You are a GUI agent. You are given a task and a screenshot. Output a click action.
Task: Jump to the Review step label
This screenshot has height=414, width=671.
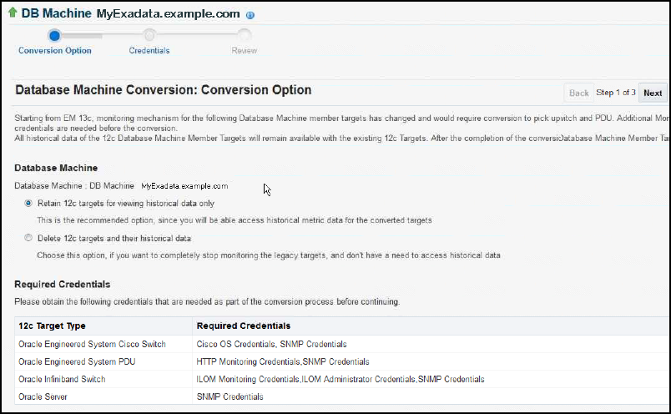point(244,50)
